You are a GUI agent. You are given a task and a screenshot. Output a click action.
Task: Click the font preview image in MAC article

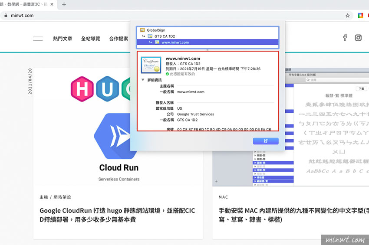coord(327,127)
